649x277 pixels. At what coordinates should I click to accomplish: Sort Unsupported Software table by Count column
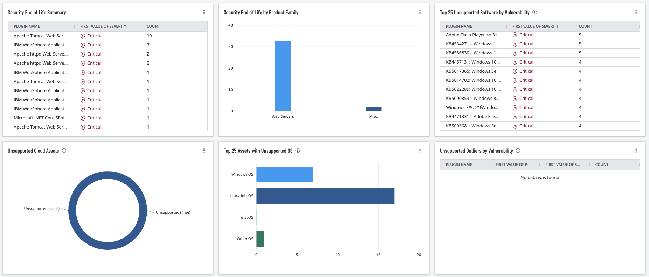tap(585, 26)
